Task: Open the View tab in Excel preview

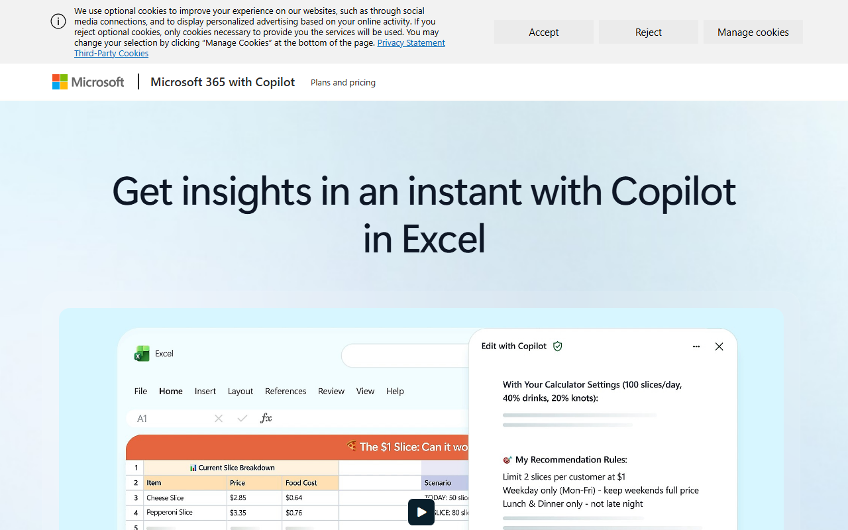Action: point(365,391)
